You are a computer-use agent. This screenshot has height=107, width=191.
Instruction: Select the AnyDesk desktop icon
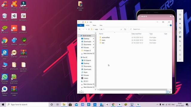pos(14,29)
